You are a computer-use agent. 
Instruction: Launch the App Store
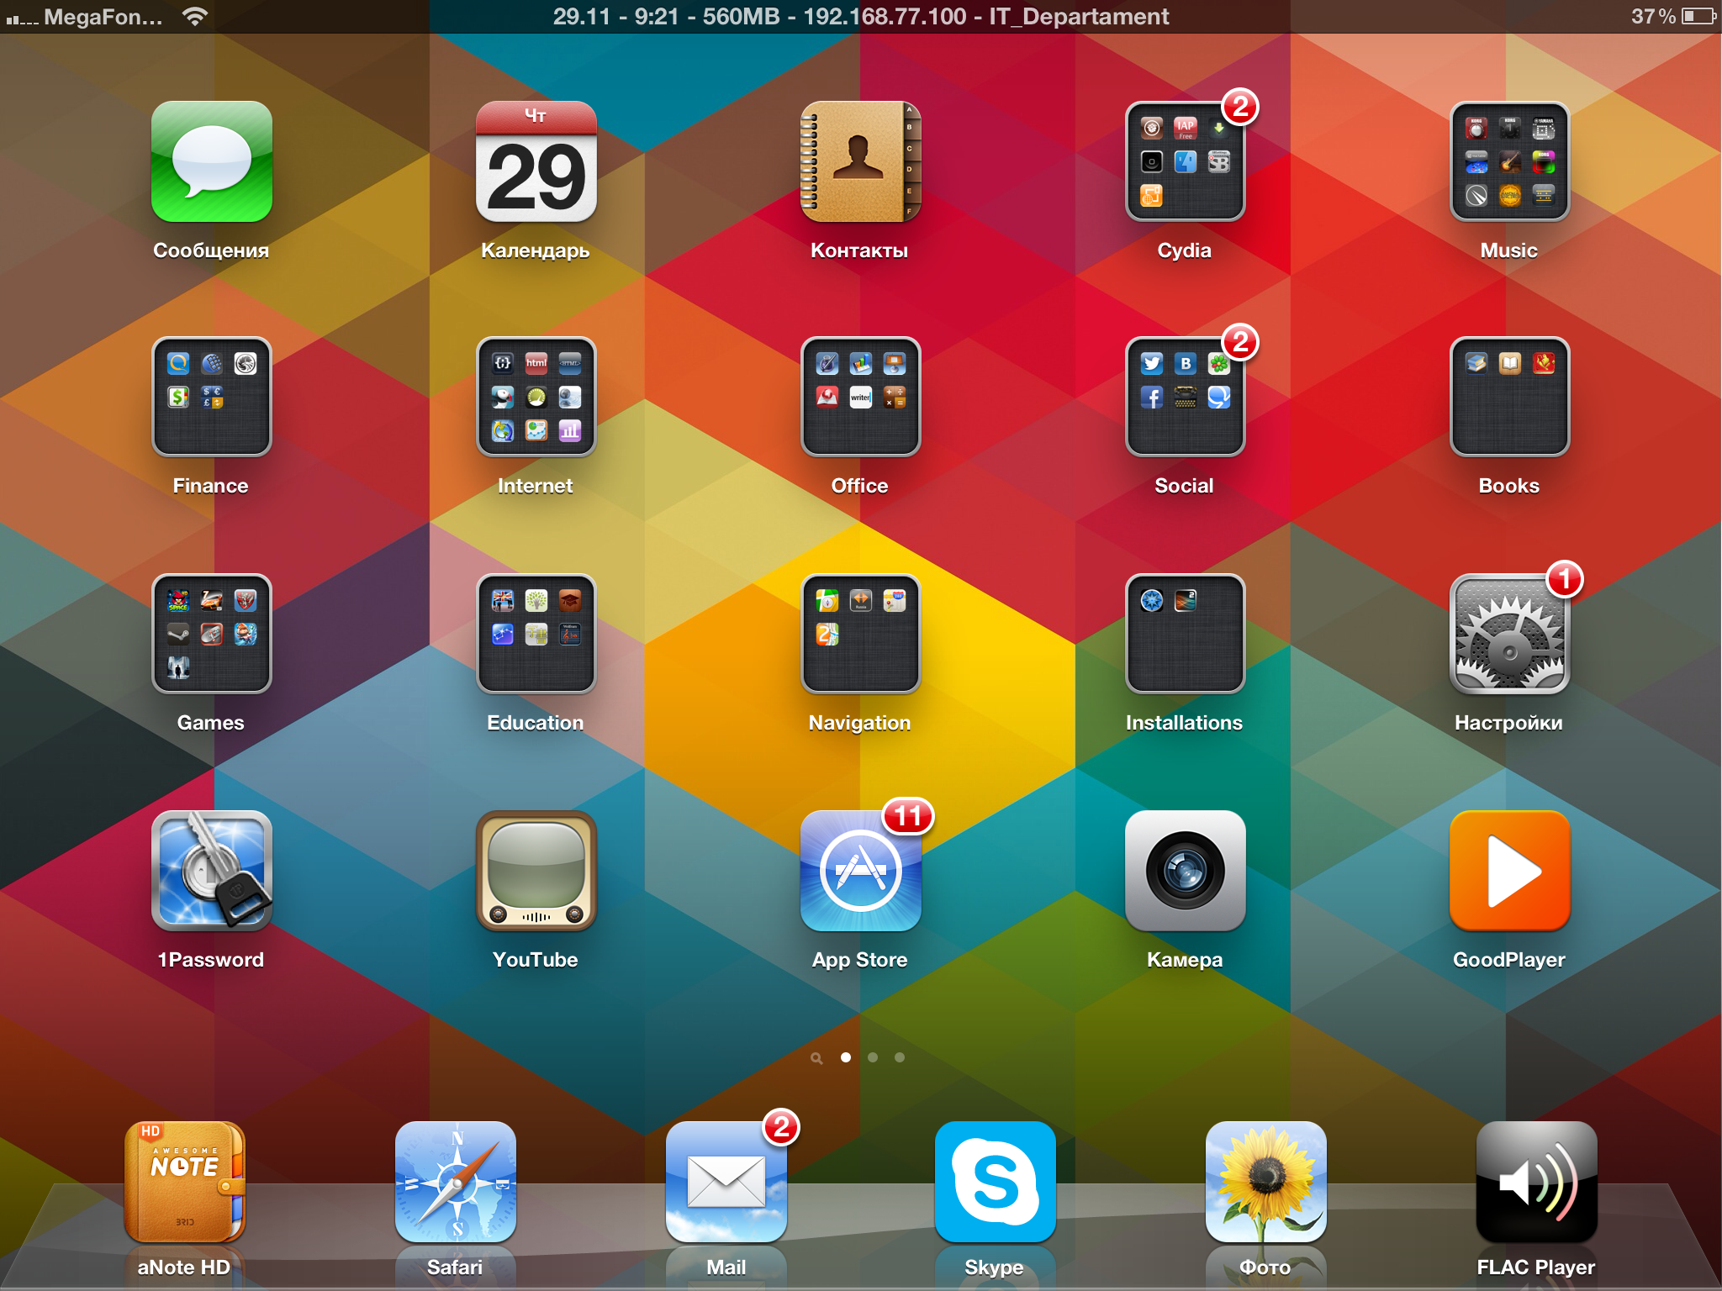860,871
